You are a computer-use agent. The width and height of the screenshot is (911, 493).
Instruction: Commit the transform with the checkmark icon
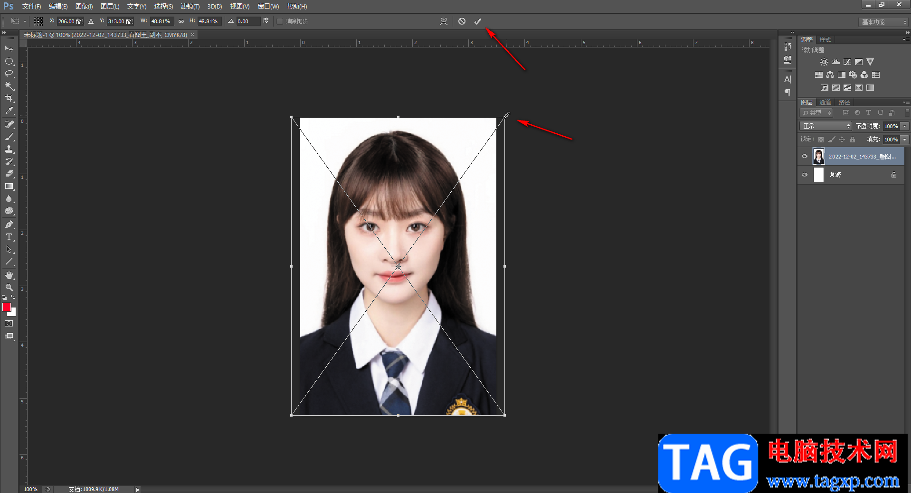[x=477, y=21]
